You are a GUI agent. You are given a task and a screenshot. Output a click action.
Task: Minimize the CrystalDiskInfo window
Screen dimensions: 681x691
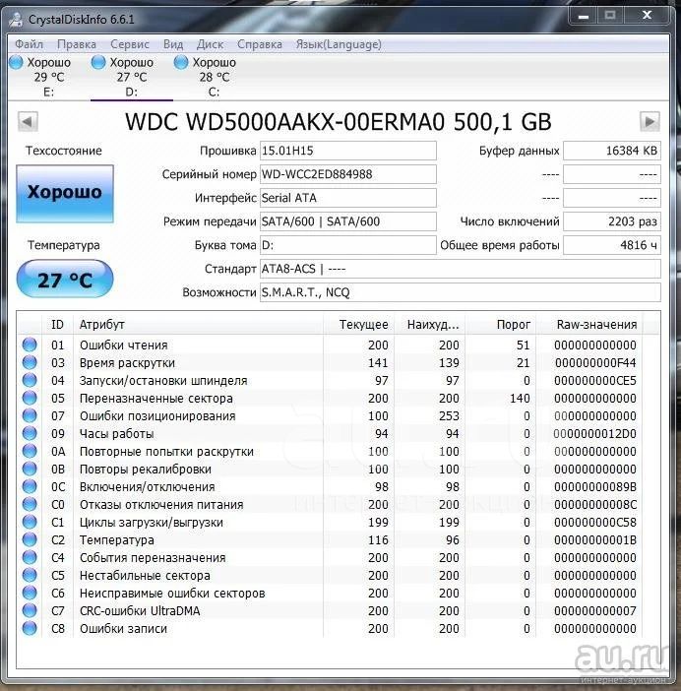pyautogui.click(x=584, y=16)
